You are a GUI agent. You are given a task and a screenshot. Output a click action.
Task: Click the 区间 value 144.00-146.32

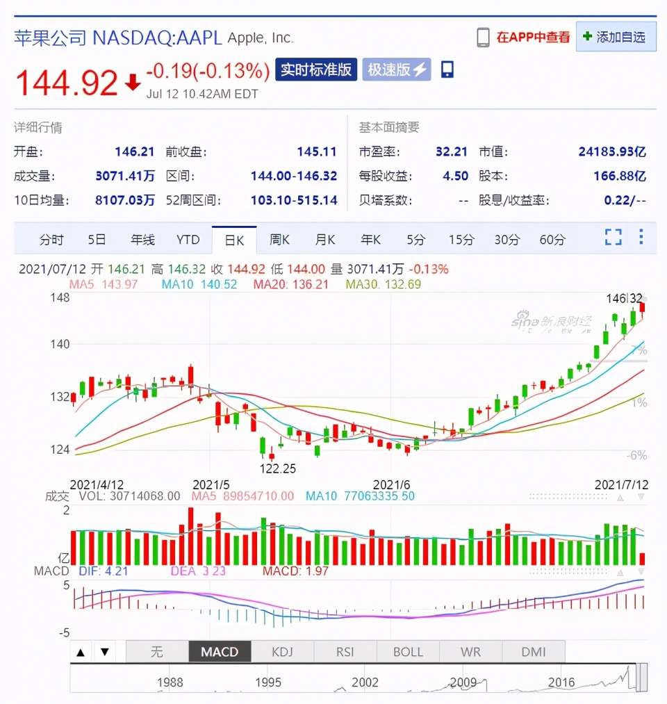pos(294,176)
